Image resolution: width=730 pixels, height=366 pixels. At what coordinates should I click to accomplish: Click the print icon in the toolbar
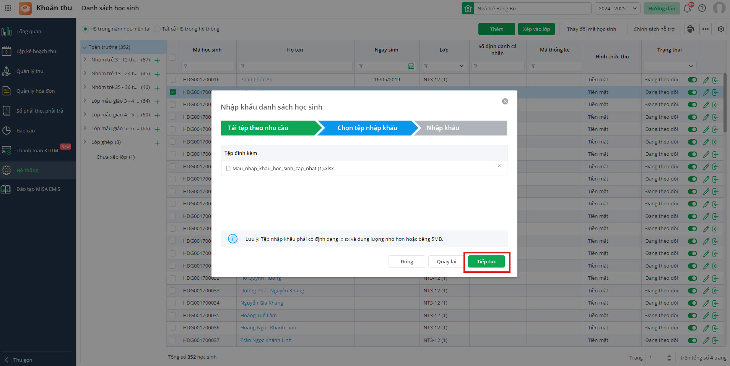coord(690,29)
